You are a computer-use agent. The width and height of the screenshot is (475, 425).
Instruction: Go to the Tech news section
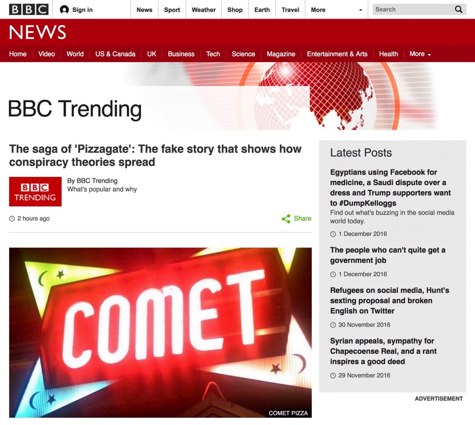click(213, 54)
